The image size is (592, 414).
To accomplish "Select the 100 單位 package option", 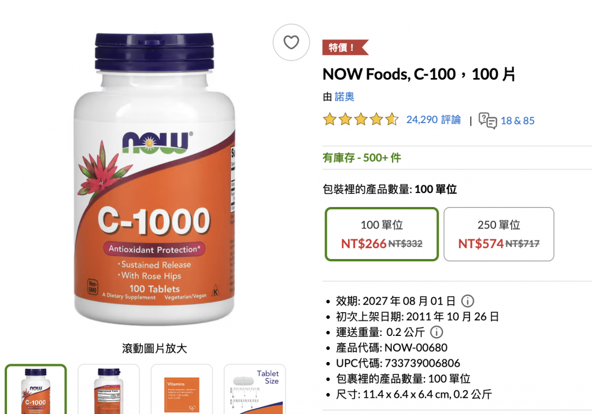I will click(382, 234).
